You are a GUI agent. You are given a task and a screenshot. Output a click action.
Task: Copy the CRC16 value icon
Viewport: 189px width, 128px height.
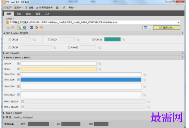tap(34, 40)
